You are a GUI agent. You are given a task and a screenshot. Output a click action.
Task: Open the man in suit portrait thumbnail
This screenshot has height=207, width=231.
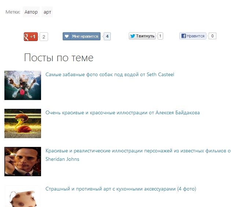pos(23,162)
